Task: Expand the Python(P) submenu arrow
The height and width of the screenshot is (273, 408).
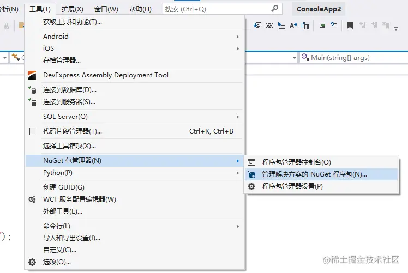Action: [238, 173]
